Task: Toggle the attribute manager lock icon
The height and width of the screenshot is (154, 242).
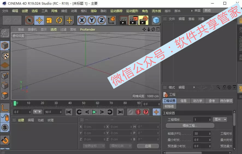Action: click(x=225, y=87)
